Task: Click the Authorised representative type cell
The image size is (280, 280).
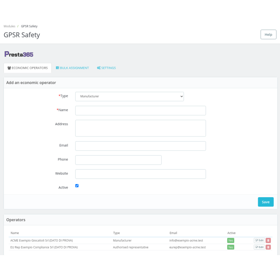Action: pyautogui.click(x=131, y=247)
